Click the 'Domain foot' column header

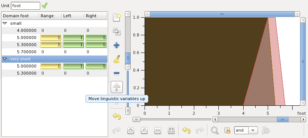[x=20, y=16]
